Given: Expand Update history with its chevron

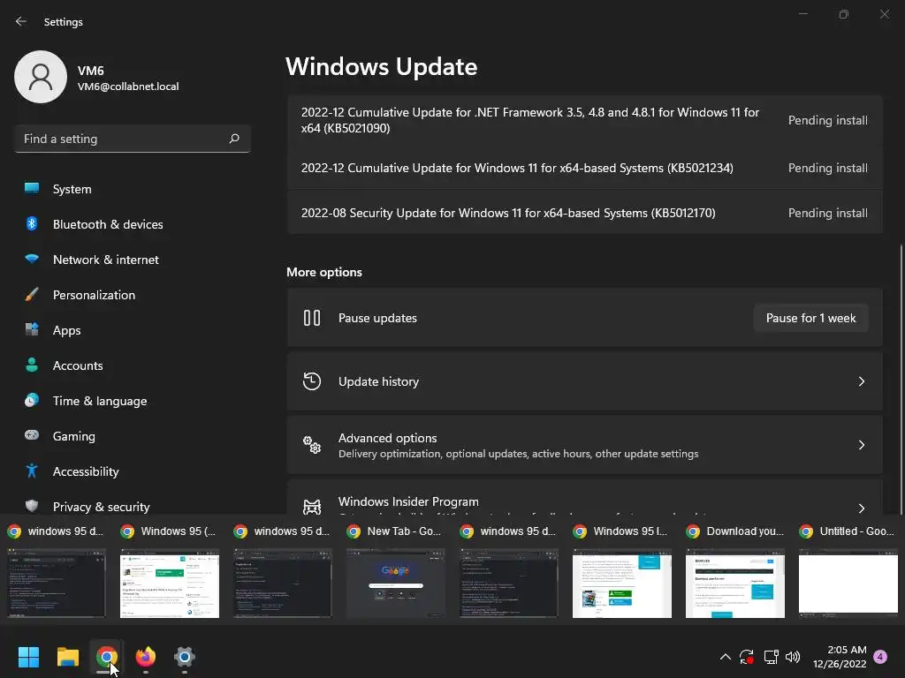Looking at the screenshot, I should point(861,381).
